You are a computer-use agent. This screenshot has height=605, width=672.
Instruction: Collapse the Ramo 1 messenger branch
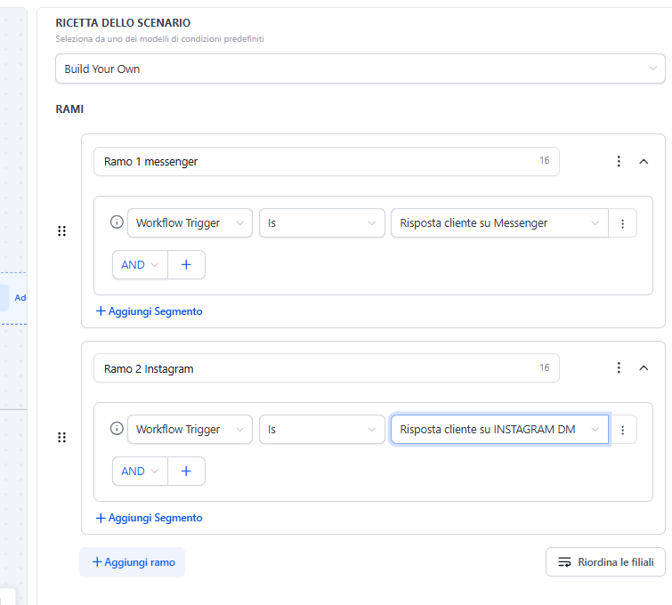[644, 162]
